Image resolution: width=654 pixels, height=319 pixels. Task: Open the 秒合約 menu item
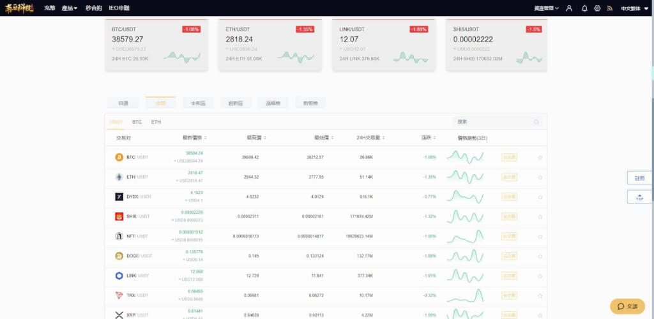[x=94, y=8]
